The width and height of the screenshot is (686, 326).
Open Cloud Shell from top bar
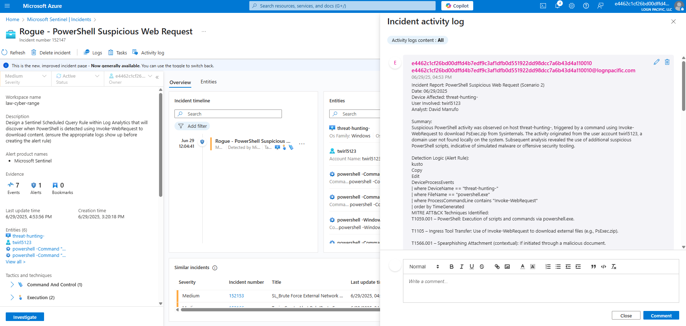click(x=543, y=6)
